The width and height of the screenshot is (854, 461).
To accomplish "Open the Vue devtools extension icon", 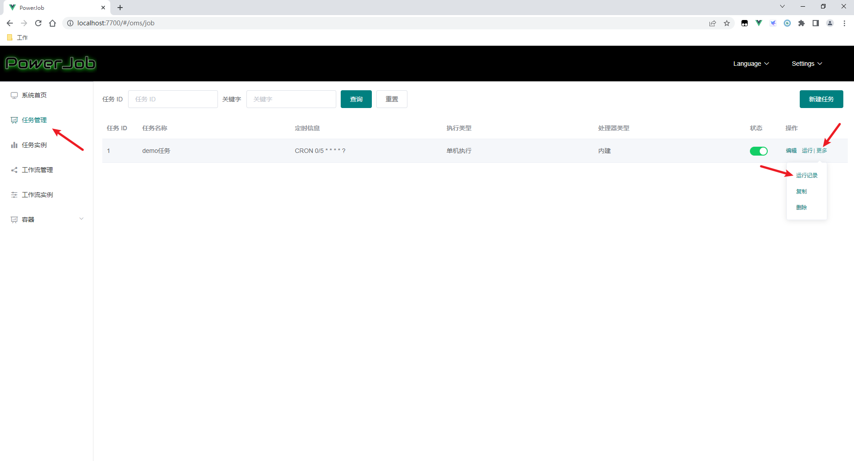I will tap(759, 23).
